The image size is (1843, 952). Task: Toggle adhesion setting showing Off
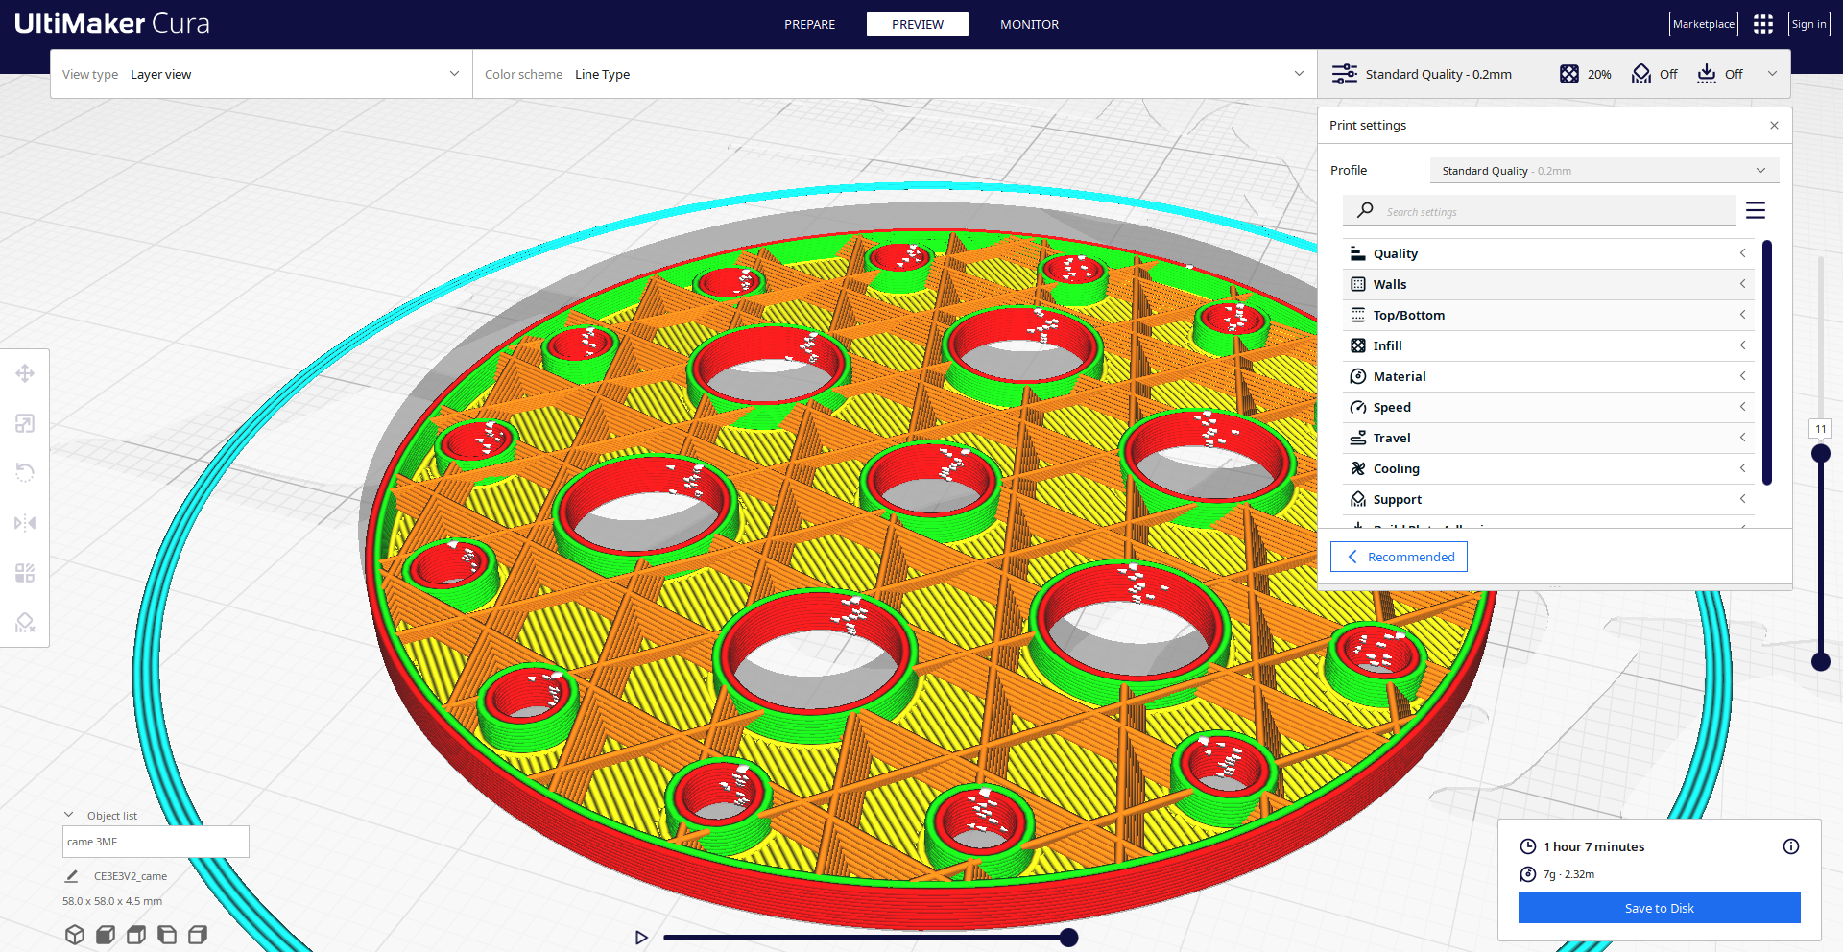(x=1719, y=74)
